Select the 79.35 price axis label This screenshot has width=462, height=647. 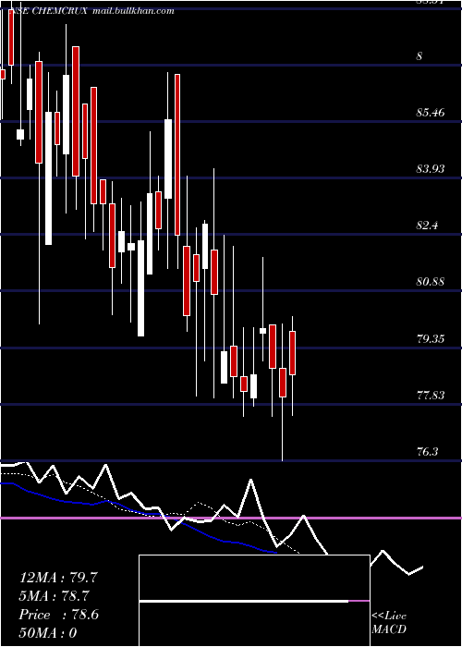(x=431, y=339)
